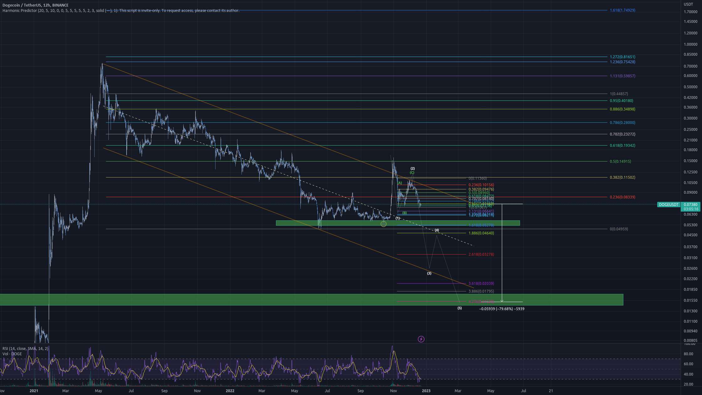The image size is (702, 395).
Task: Select the DOGEUSDT current price tag
Action: point(668,205)
